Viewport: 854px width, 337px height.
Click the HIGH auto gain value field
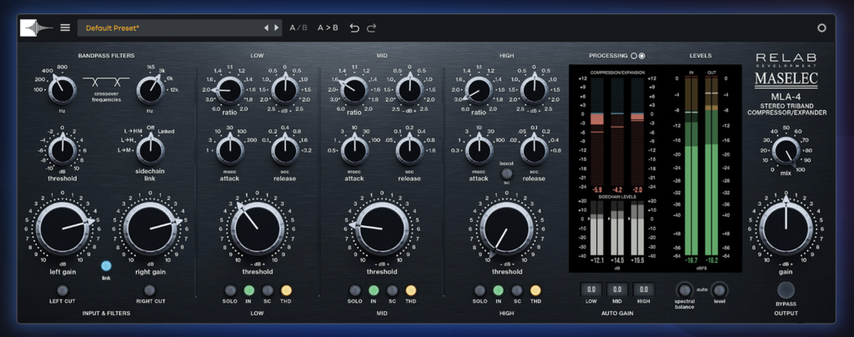(x=643, y=289)
